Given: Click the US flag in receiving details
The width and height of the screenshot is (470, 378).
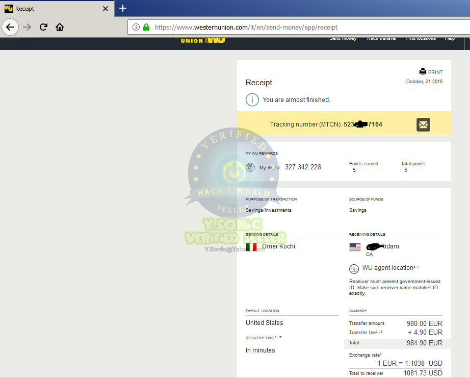Looking at the screenshot, I should [355, 247].
